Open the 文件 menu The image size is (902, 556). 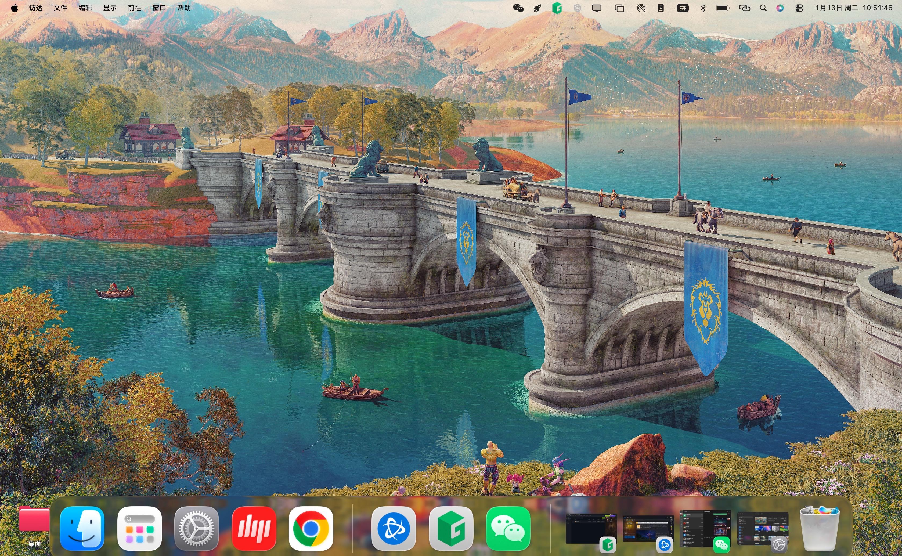click(60, 8)
